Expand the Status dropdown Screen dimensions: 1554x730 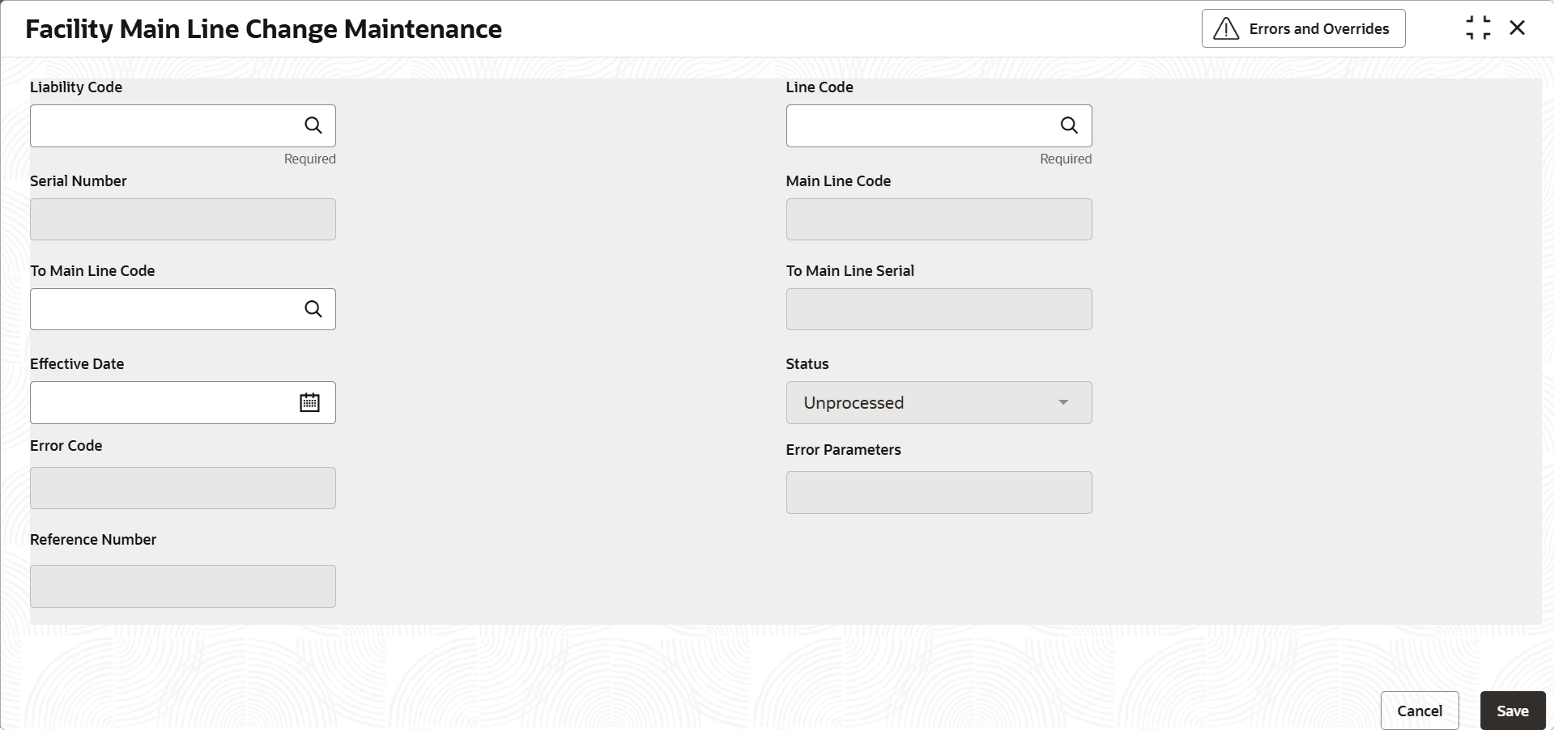click(x=938, y=403)
